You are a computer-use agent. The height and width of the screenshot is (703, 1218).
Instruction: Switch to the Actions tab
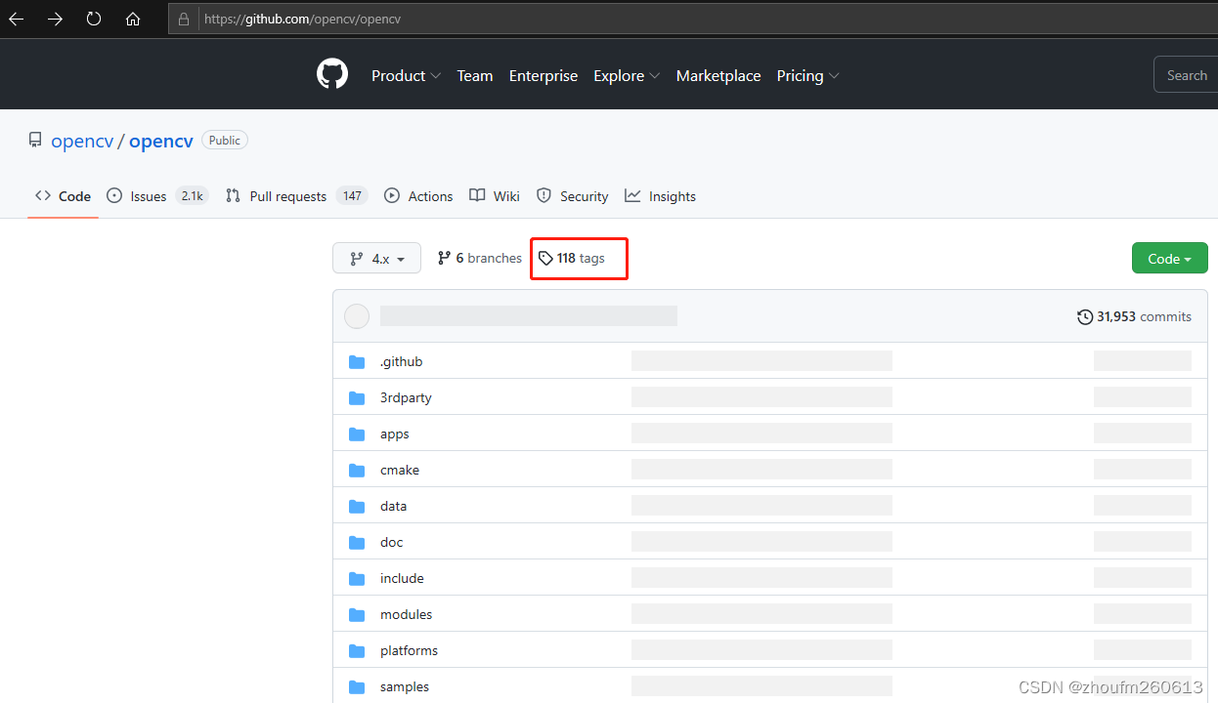[x=418, y=196]
